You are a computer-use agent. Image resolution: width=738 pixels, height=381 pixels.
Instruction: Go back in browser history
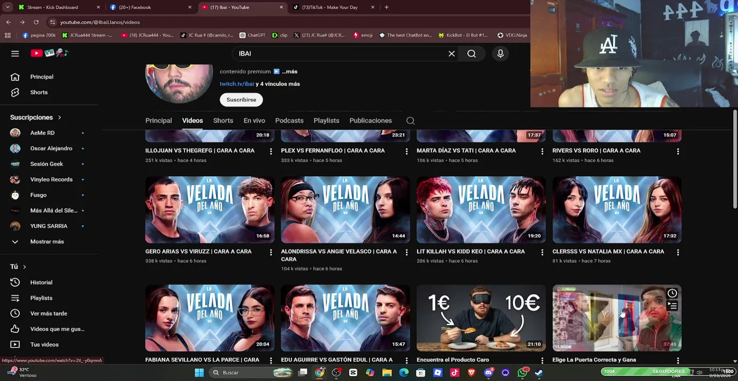(x=8, y=22)
